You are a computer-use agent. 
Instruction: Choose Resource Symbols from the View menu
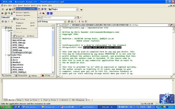[x=25, y=13]
